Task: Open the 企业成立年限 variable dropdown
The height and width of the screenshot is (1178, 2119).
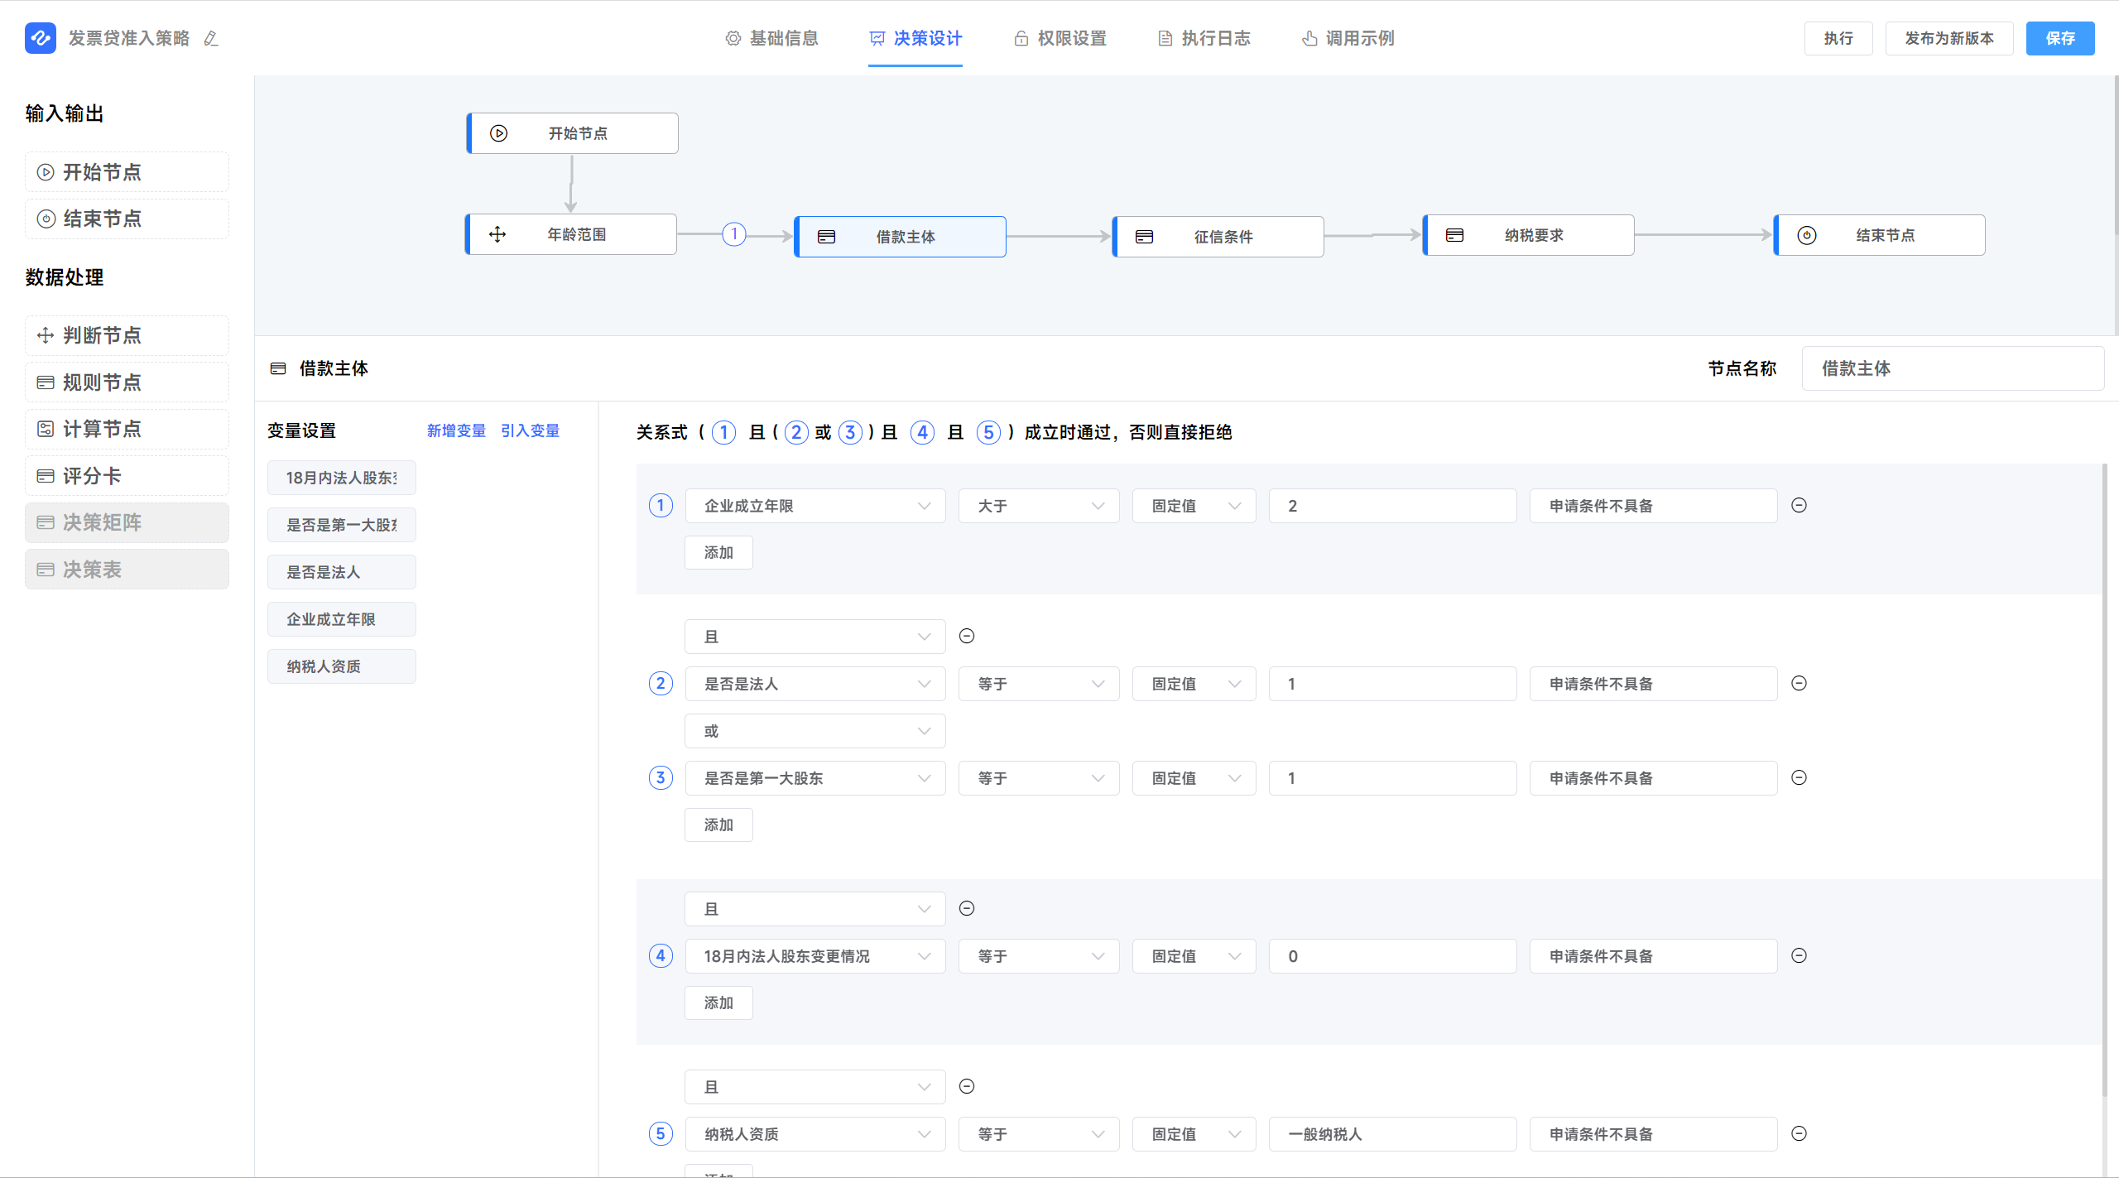Action: click(815, 506)
